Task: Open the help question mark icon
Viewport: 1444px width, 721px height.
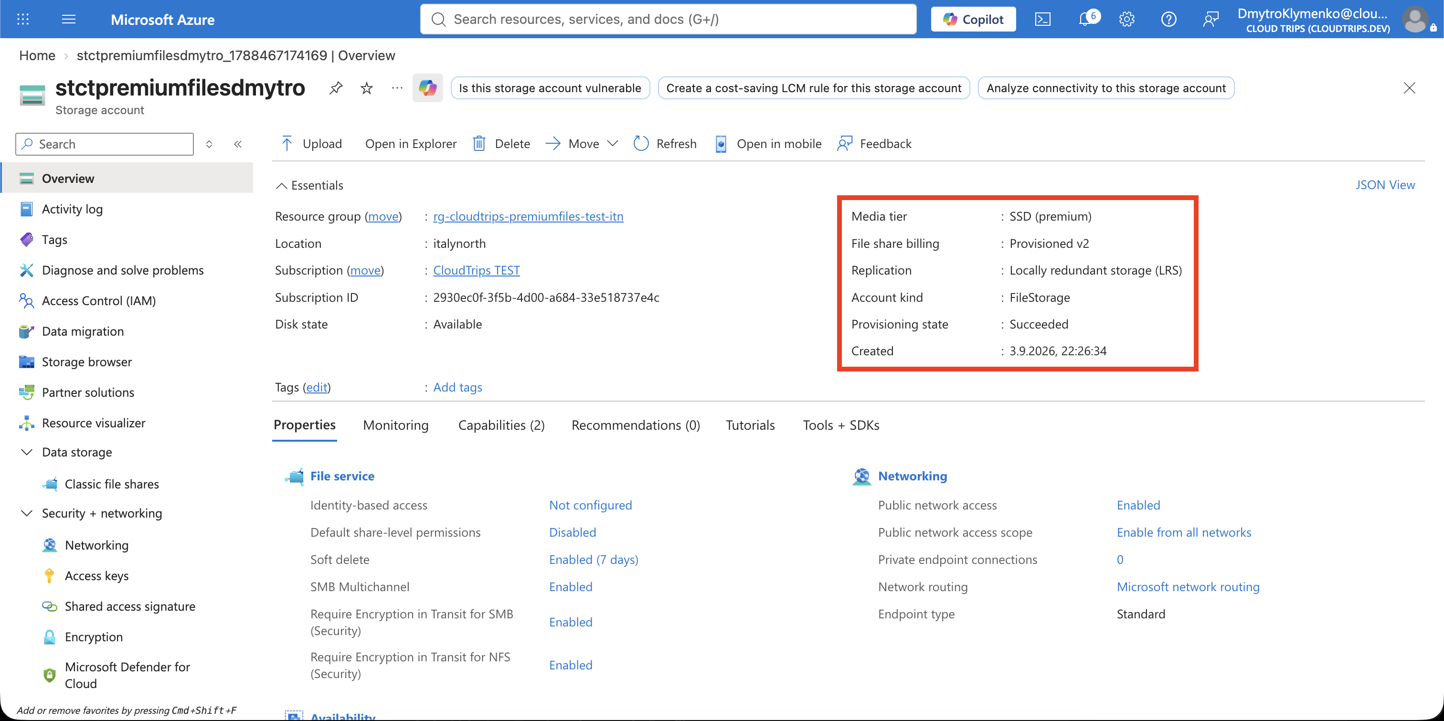Action: 1169,19
